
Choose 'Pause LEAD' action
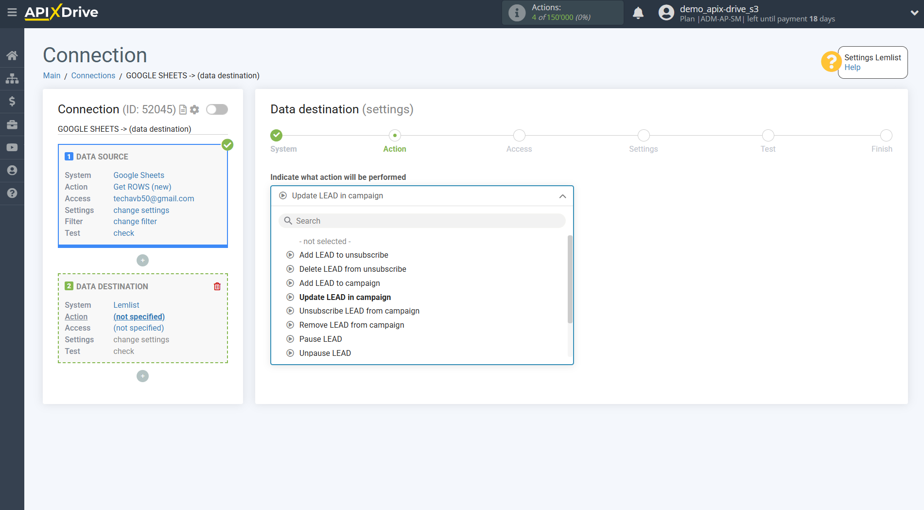(x=321, y=339)
